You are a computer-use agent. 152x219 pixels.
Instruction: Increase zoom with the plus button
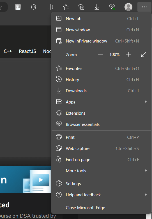point(128,54)
